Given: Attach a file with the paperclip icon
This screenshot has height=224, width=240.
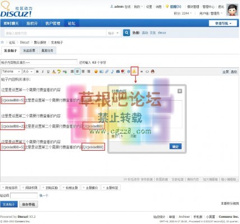Looking at the screenshot, I should pos(107,72).
